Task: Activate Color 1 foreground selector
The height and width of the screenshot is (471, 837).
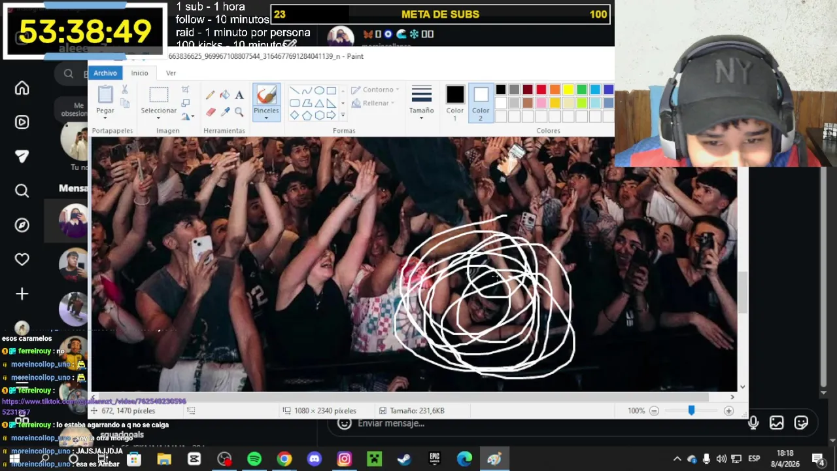Action: point(455,101)
